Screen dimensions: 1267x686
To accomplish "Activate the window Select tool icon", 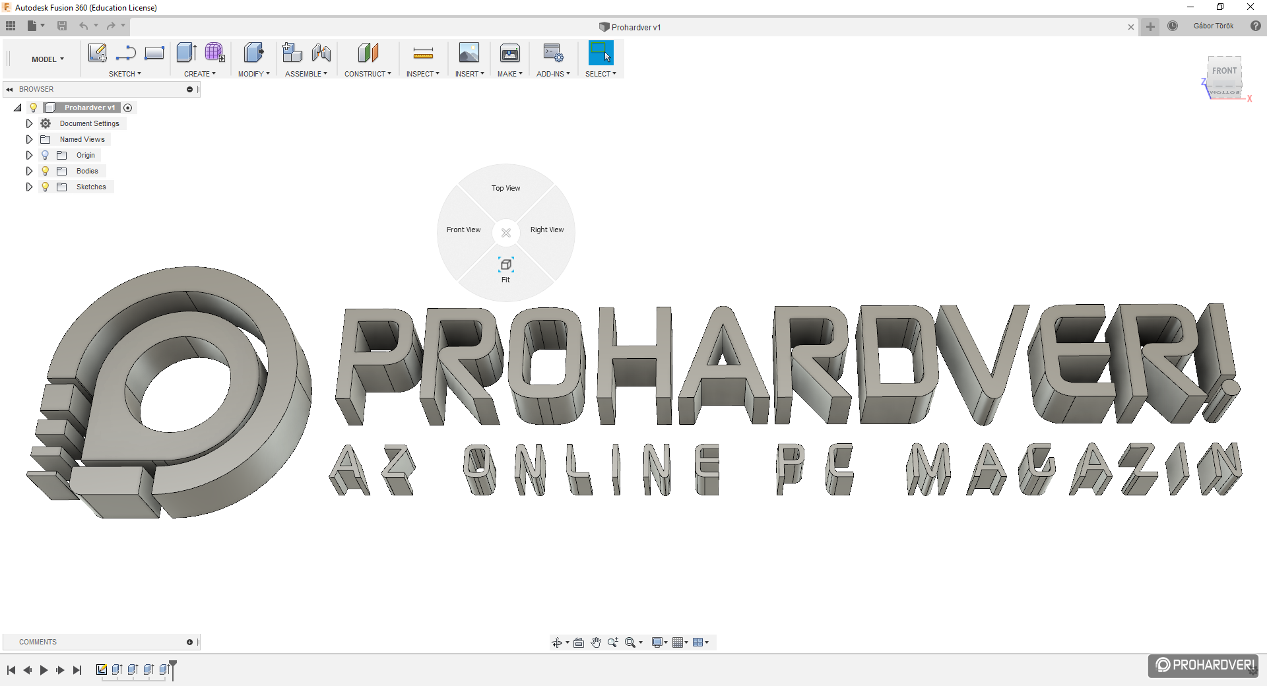I will coord(601,53).
